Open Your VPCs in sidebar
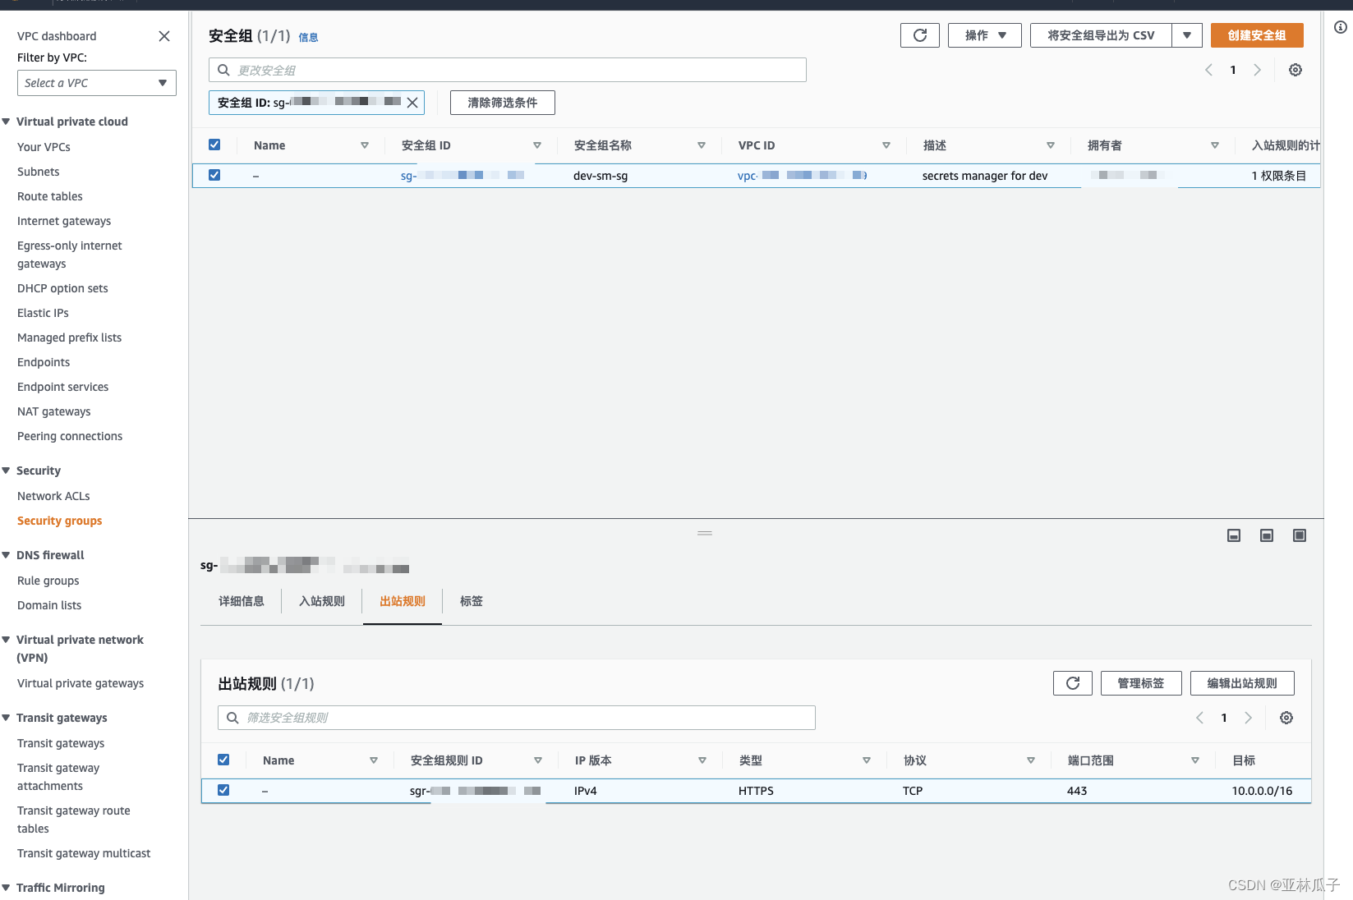This screenshot has height=900, width=1353. [44, 147]
